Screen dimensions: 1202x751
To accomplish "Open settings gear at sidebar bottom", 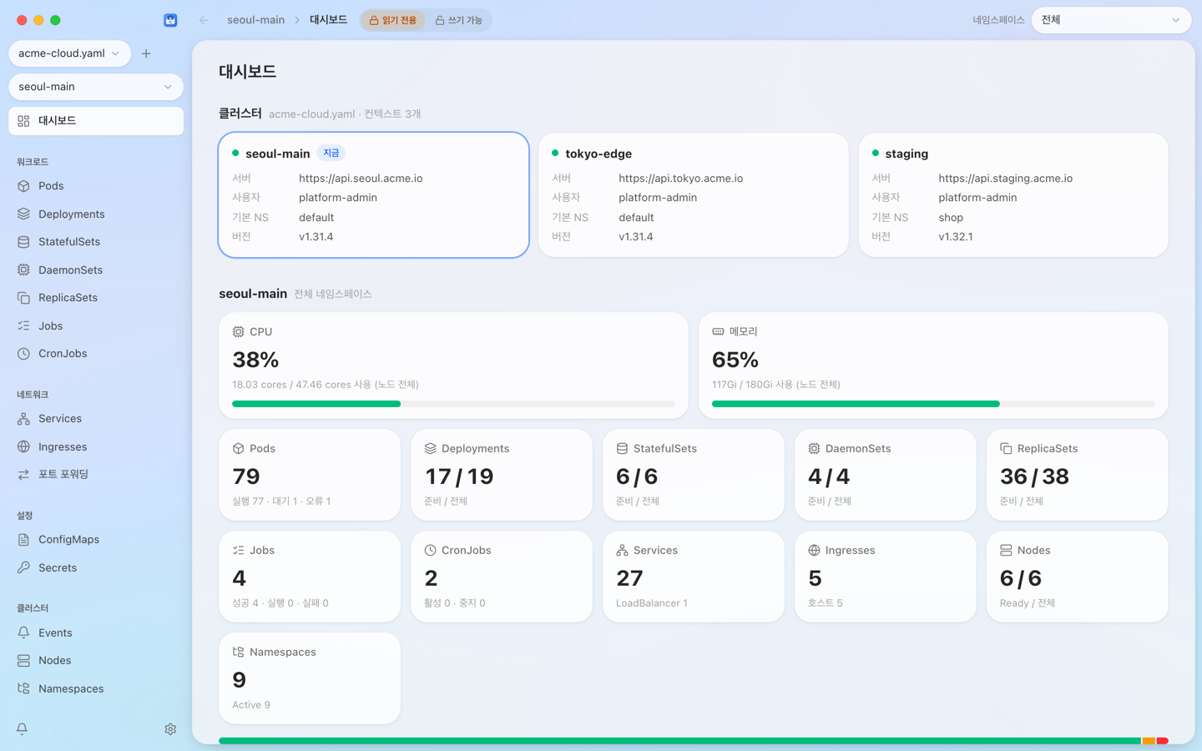I will tap(170, 728).
